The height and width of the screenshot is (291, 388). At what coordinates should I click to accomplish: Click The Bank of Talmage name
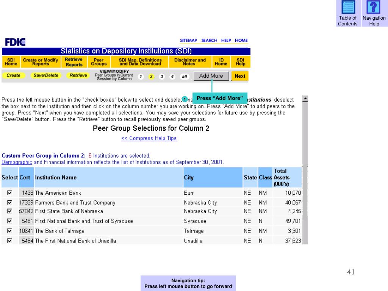click(59, 231)
